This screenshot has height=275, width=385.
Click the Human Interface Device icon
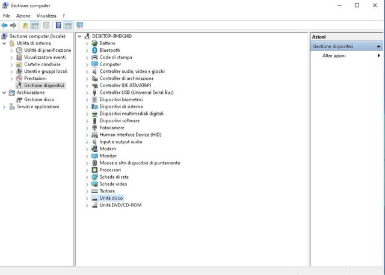click(94, 135)
